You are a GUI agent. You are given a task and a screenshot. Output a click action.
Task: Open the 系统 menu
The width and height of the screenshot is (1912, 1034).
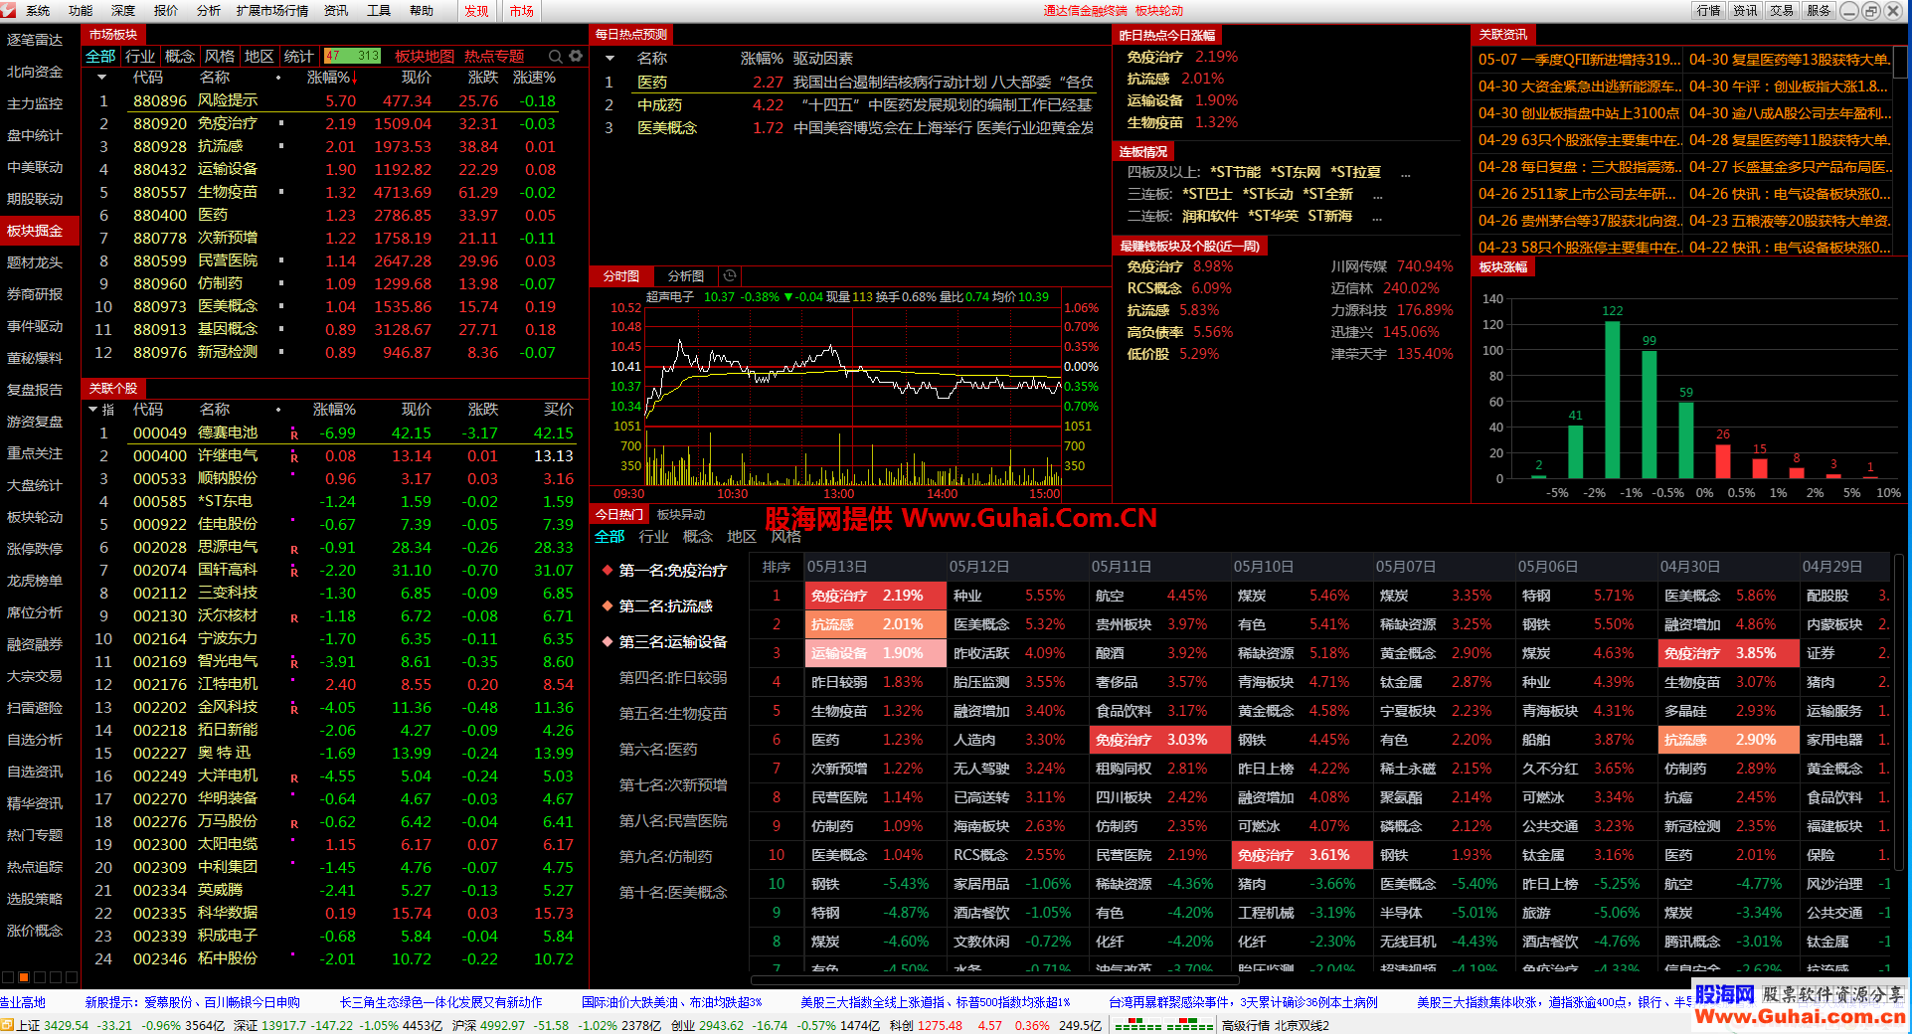pyautogui.click(x=38, y=10)
